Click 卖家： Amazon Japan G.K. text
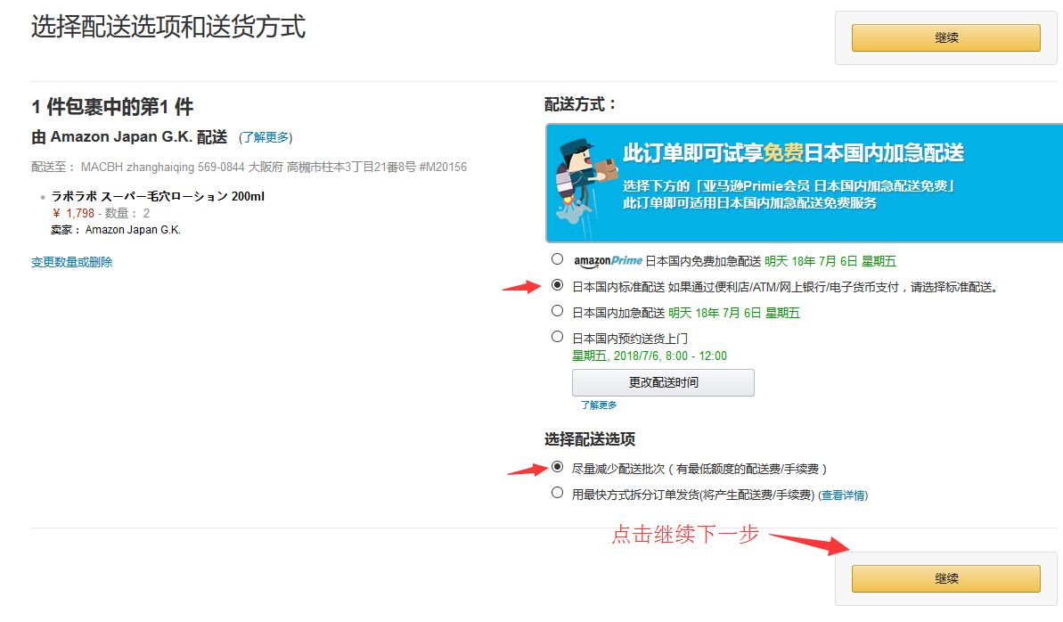 (116, 230)
